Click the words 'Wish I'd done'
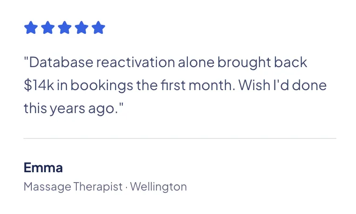The image size is (356, 214). pos(282,85)
